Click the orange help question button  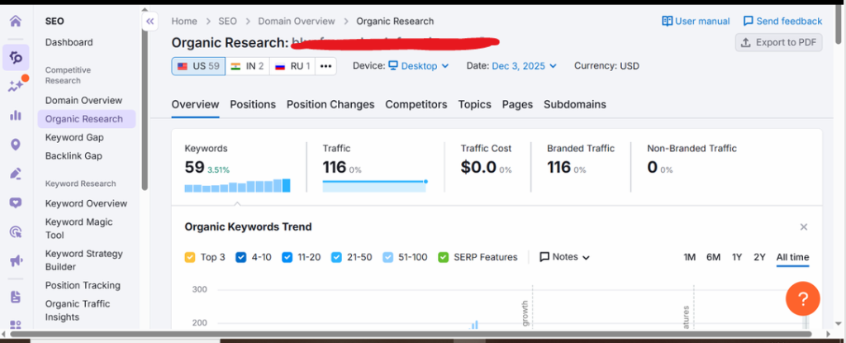[803, 298]
